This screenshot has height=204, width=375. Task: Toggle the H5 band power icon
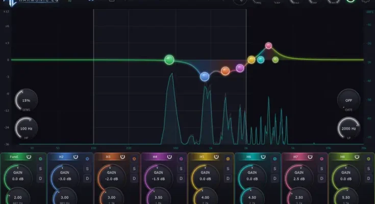216,157
